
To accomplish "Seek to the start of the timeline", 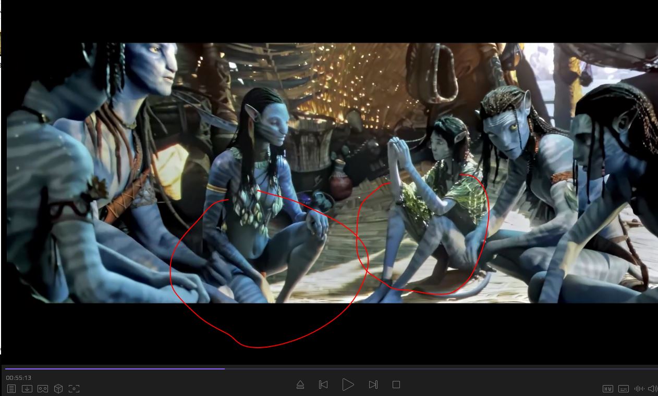I will [x=6, y=369].
